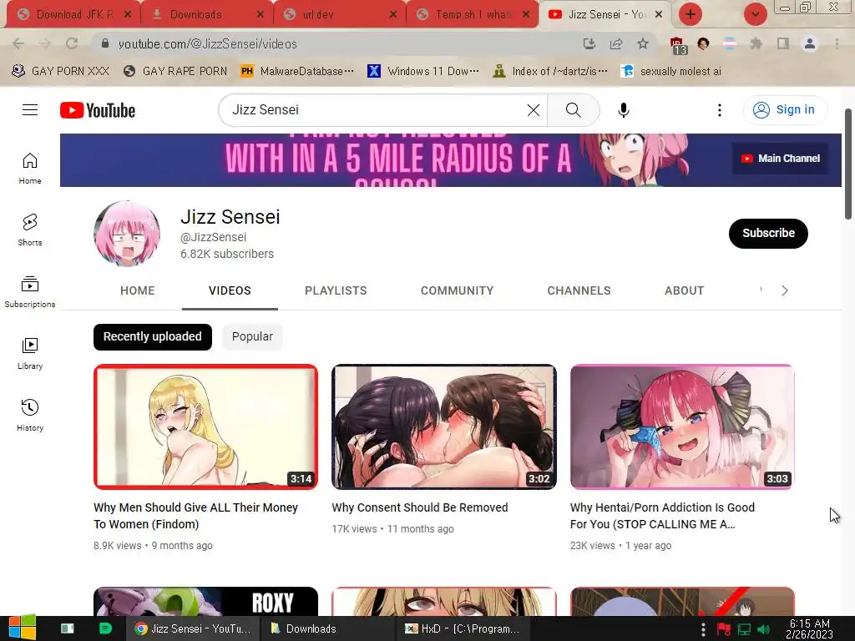Start voice search with the microphone icon
The image size is (855, 641).
pos(623,110)
